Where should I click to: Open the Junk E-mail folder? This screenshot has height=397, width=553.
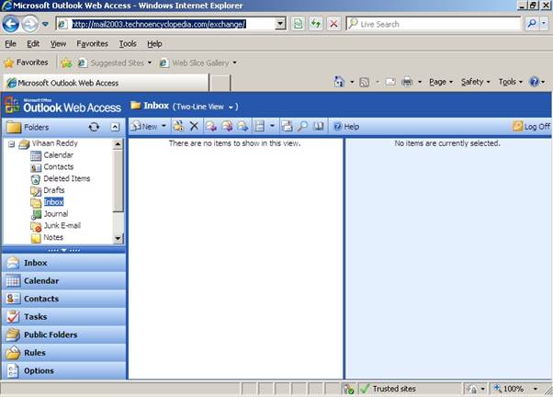click(x=62, y=225)
